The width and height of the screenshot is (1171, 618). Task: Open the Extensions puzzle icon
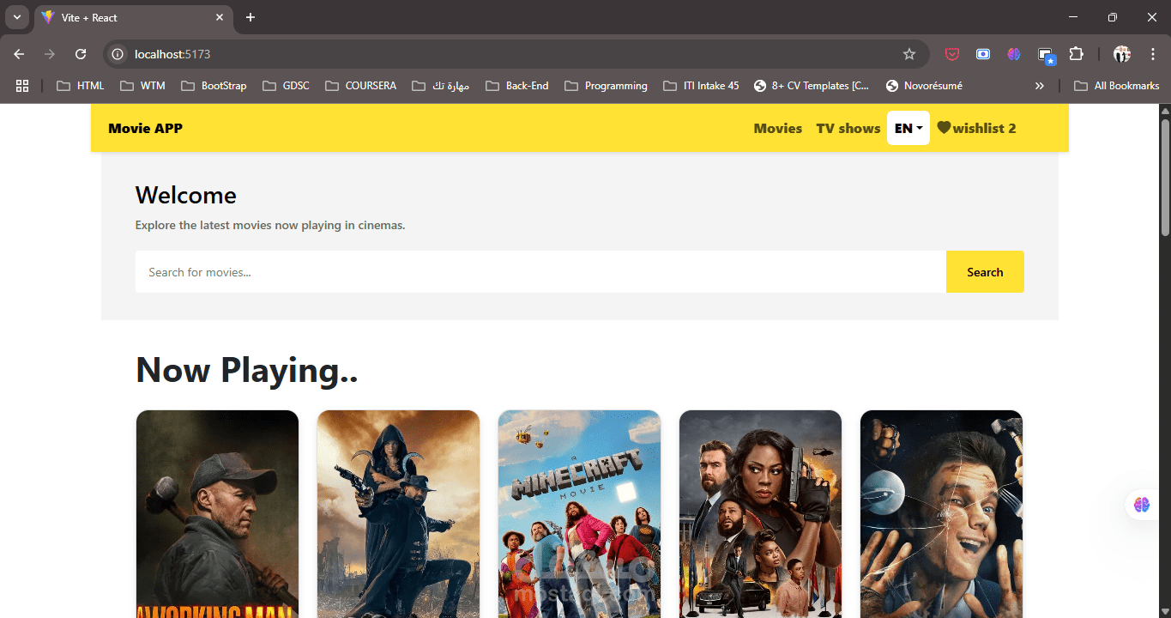pyautogui.click(x=1077, y=54)
